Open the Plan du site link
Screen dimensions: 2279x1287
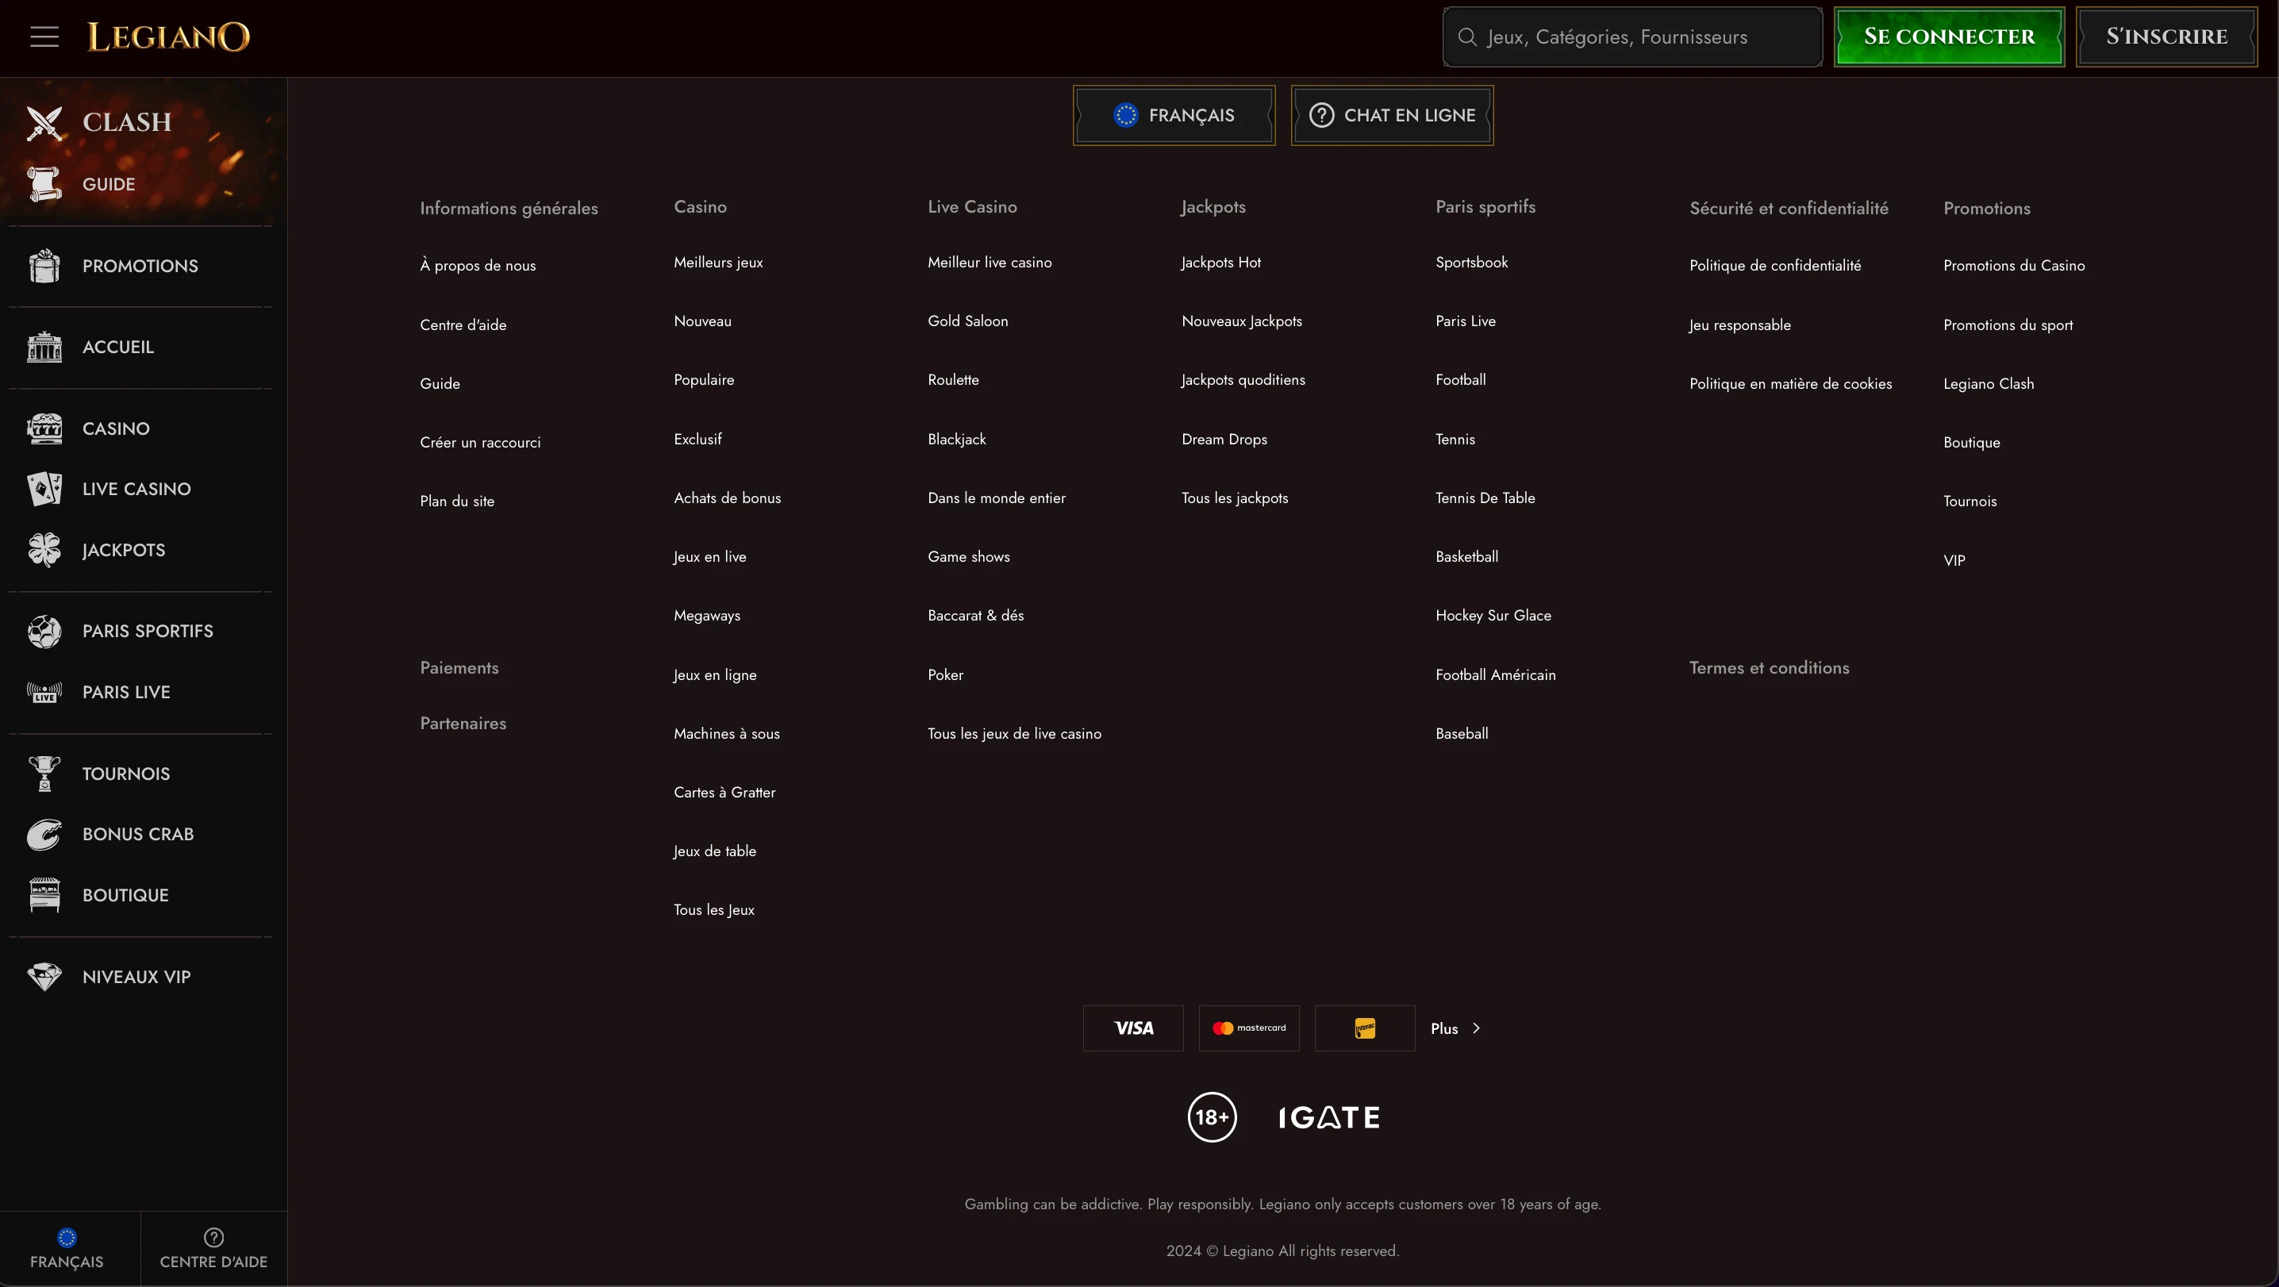point(457,501)
